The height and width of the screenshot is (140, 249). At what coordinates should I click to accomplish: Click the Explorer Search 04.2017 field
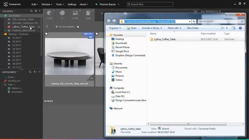tap(221, 21)
